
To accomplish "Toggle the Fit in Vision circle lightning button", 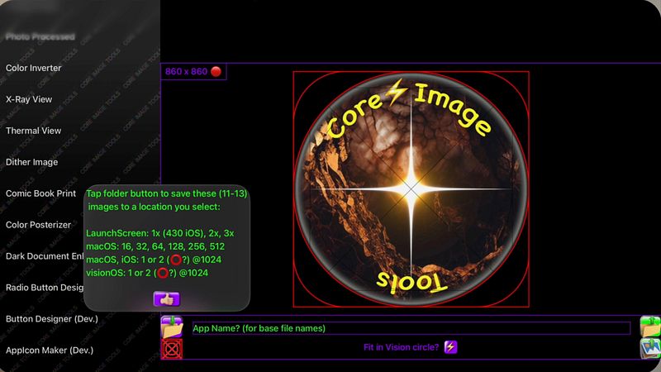I will (x=450, y=347).
